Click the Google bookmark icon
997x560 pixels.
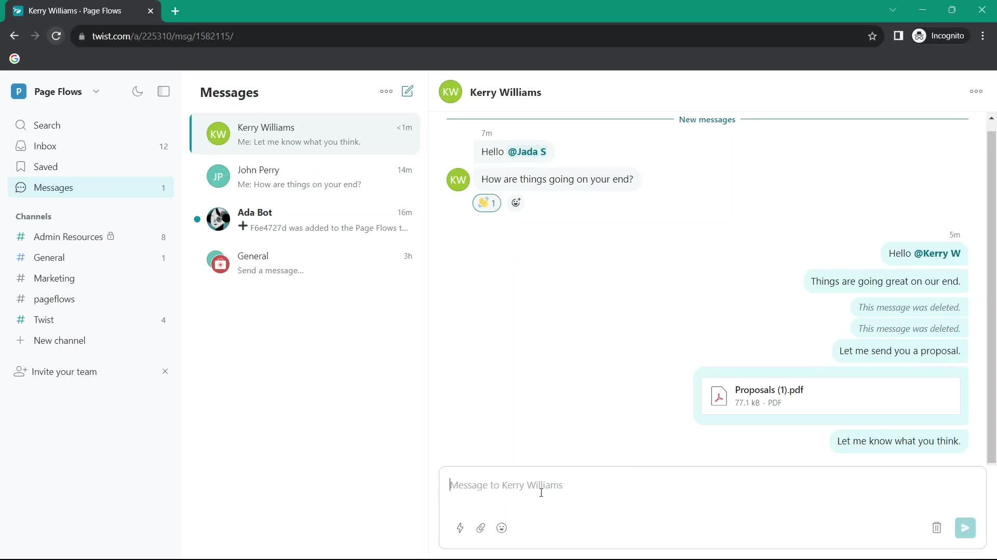[15, 59]
